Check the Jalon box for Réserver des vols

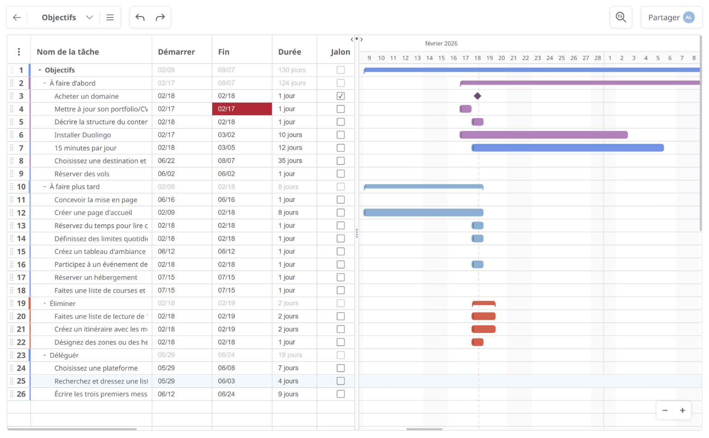340,173
